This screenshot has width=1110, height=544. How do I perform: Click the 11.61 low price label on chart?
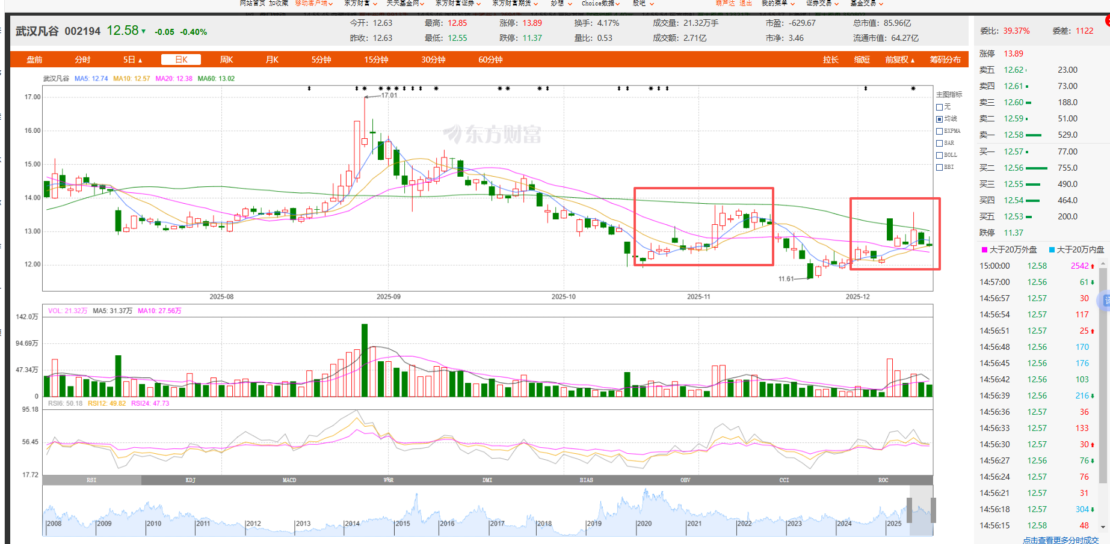click(786, 279)
